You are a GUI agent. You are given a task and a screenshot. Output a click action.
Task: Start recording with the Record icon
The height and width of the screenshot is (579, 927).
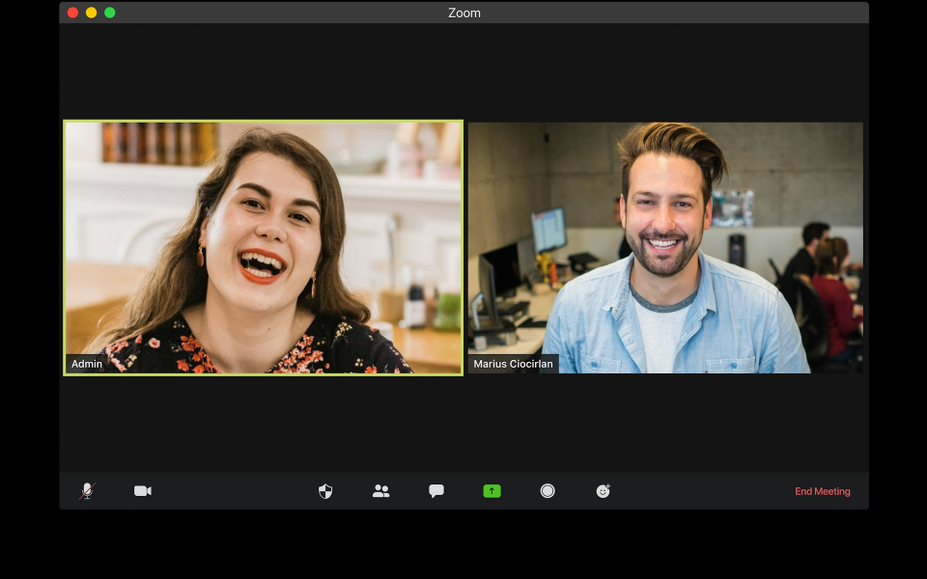(x=548, y=491)
